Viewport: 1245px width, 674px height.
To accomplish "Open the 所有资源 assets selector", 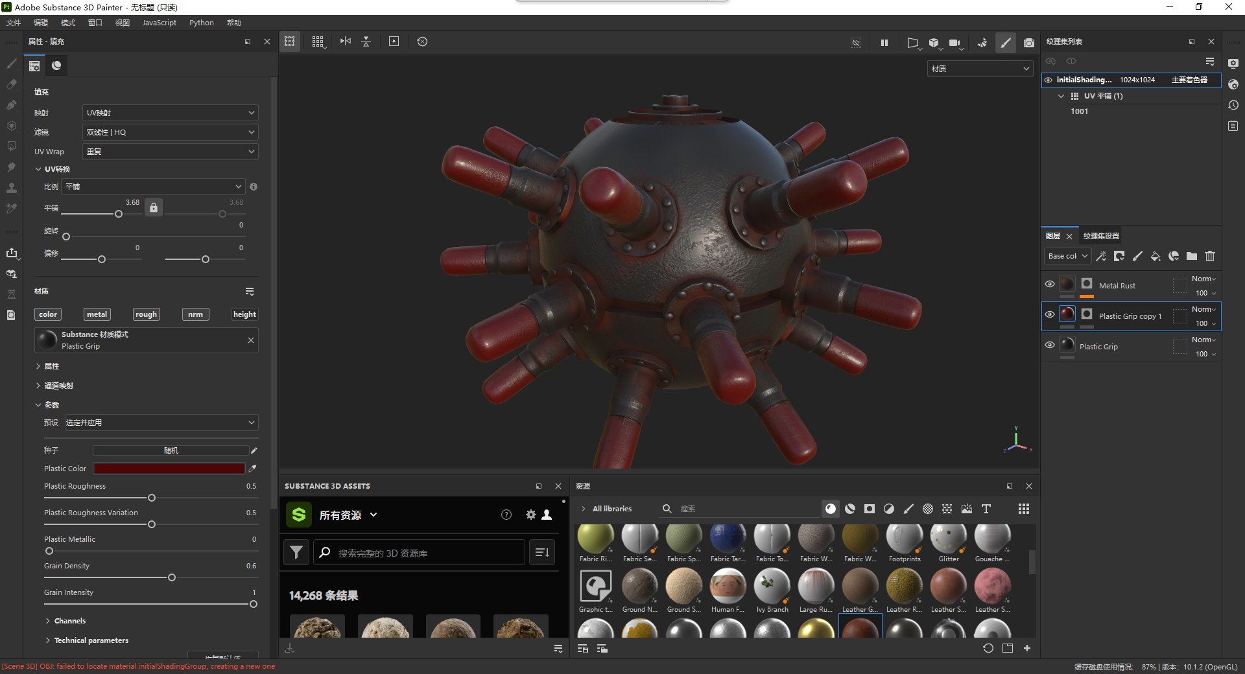I will tap(348, 515).
